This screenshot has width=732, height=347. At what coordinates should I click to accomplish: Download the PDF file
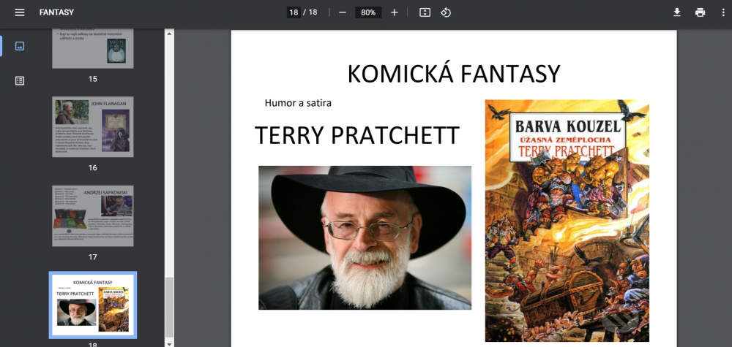coord(677,12)
